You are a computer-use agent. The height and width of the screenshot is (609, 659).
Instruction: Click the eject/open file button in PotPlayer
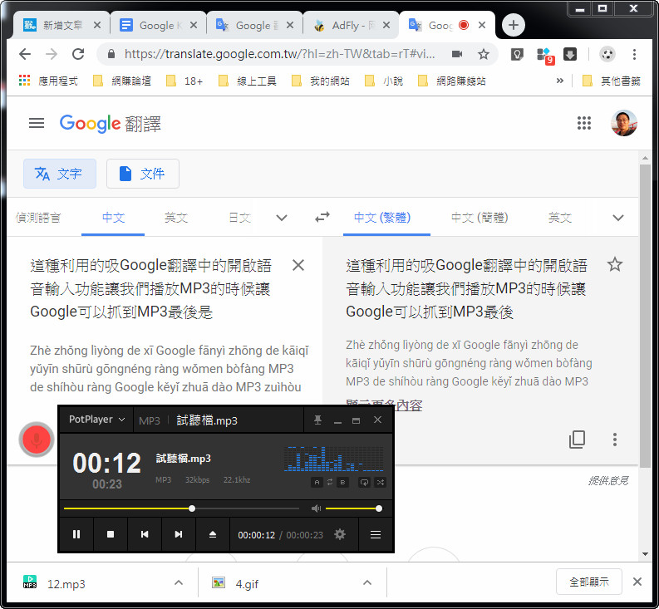(213, 534)
